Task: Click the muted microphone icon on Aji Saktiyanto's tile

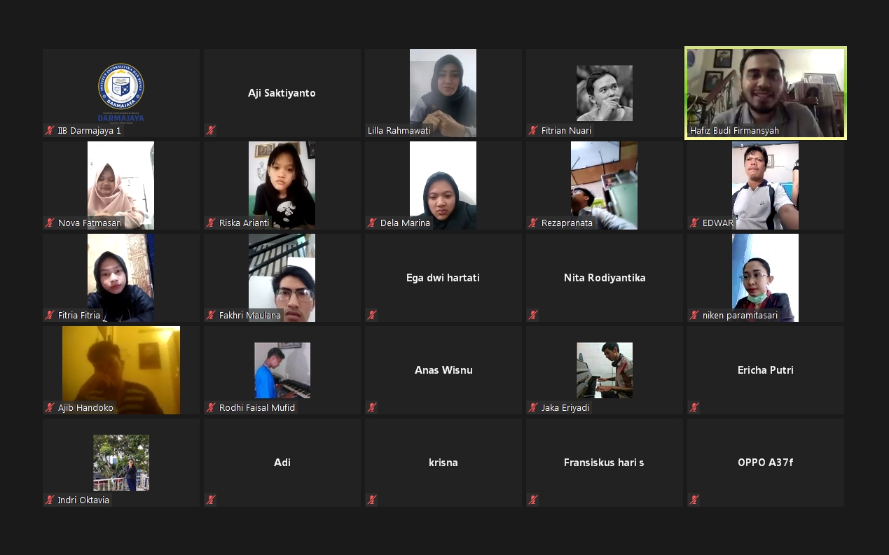Action: coord(211,130)
